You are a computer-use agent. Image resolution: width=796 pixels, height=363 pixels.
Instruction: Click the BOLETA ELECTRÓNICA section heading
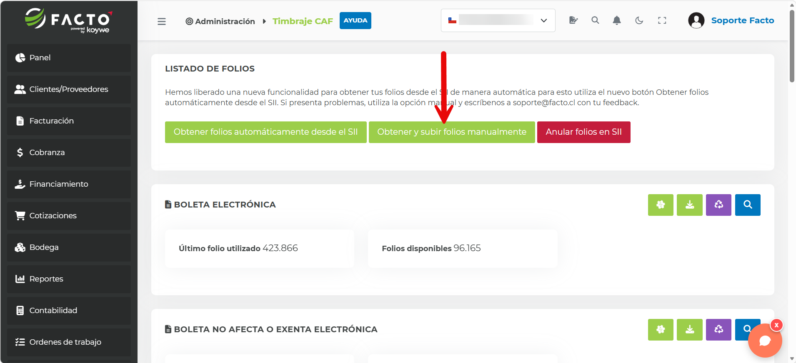[x=220, y=205]
